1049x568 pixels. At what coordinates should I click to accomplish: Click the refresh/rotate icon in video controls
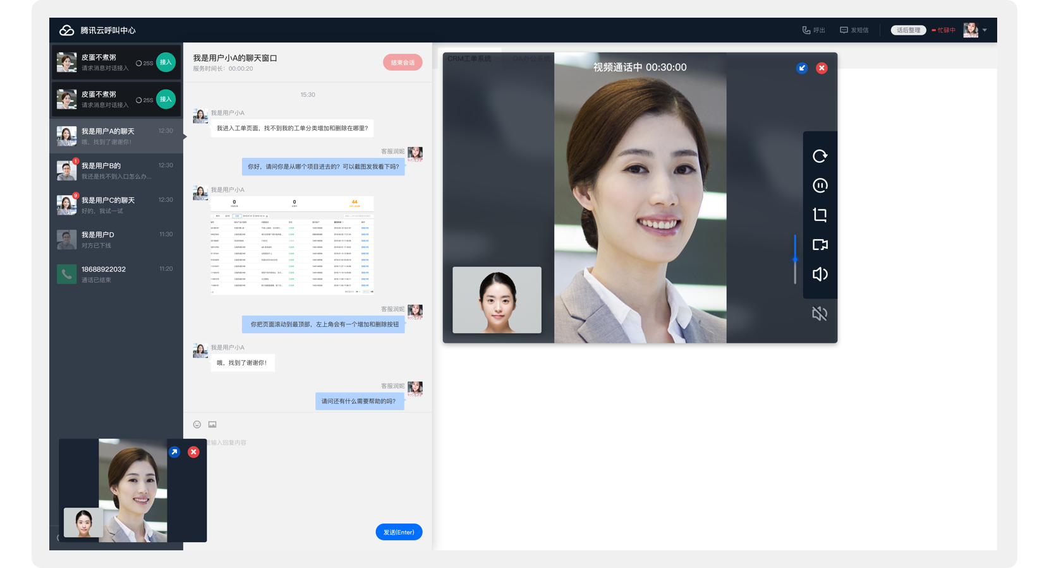coord(820,156)
